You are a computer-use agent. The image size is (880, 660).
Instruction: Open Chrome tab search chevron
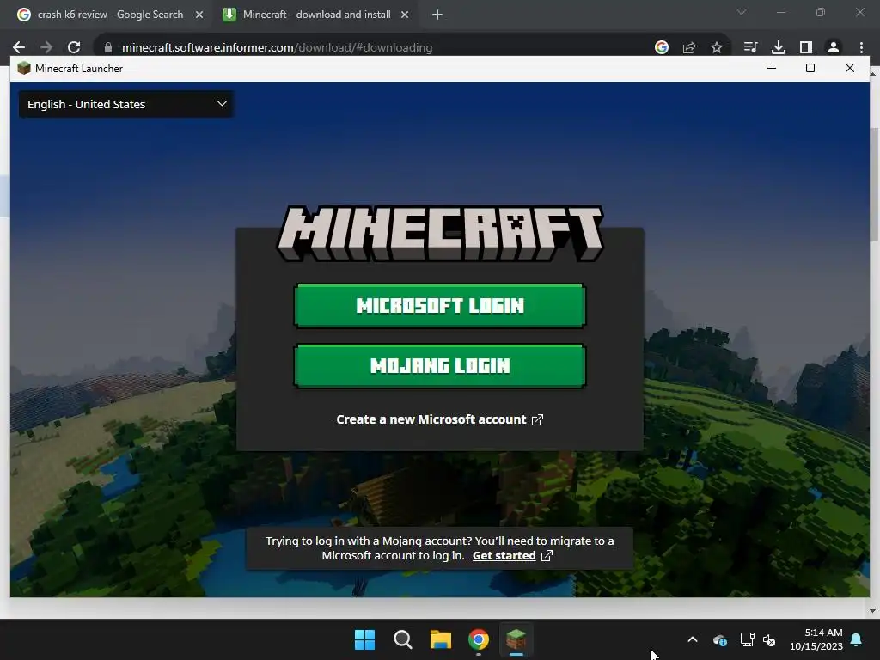[x=742, y=12]
